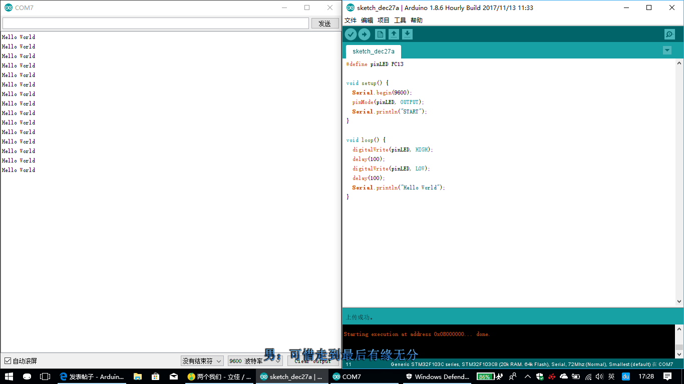Click the red tray application icon
This screenshot has height=384, width=684.
tap(552, 376)
